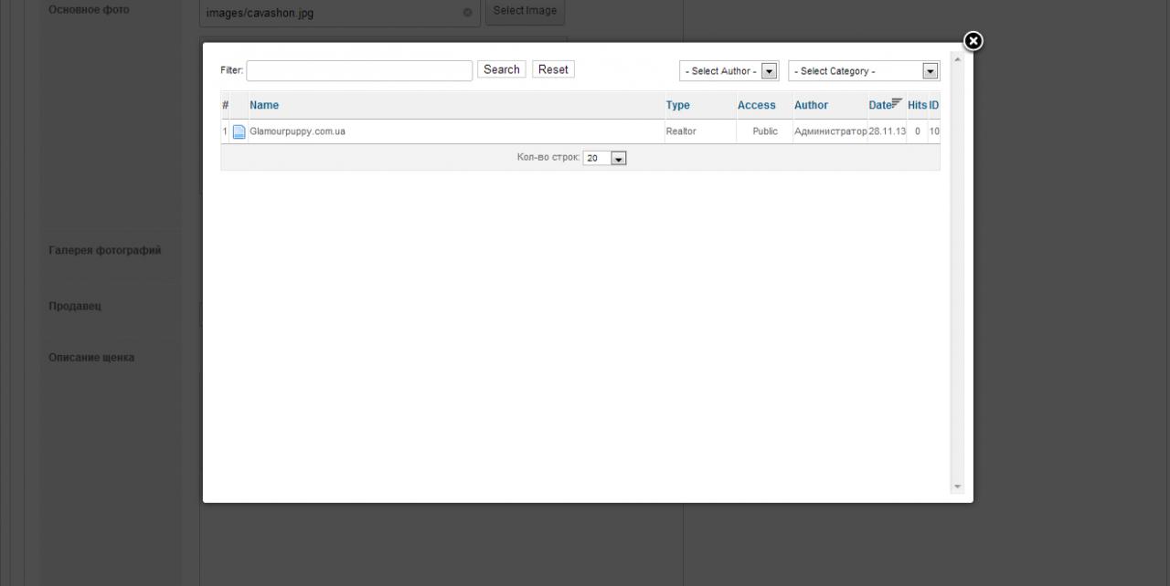This screenshot has height=586, width=1170.
Task: Click the Select Image button
Action: (525, 11)
